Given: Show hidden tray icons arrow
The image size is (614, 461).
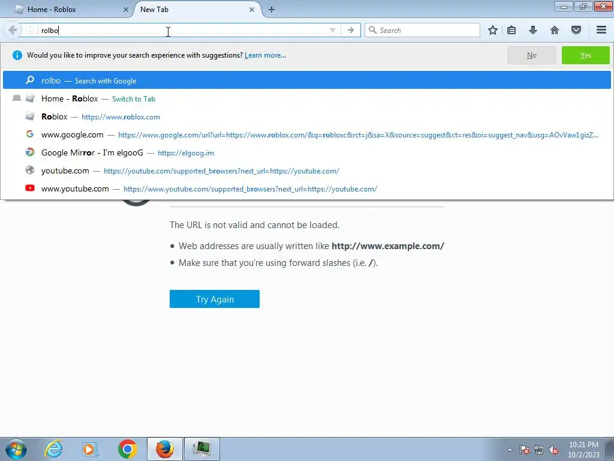Looking at the screenshot, I should click(x=510, y=450).
